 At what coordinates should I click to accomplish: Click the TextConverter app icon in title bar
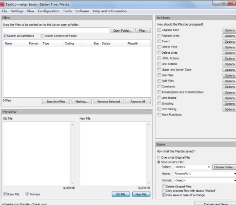point(2,4)
